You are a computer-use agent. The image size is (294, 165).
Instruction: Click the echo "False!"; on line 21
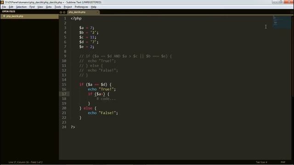[x=103, y=113]
